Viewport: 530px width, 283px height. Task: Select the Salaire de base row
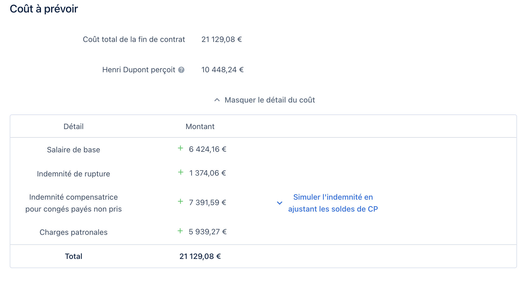(73, 149)
